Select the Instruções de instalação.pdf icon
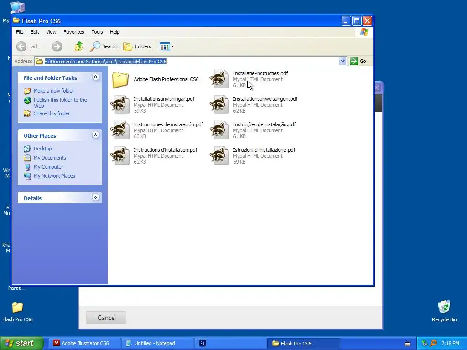This screenshot has width=467, height=350. click(219, 130)
